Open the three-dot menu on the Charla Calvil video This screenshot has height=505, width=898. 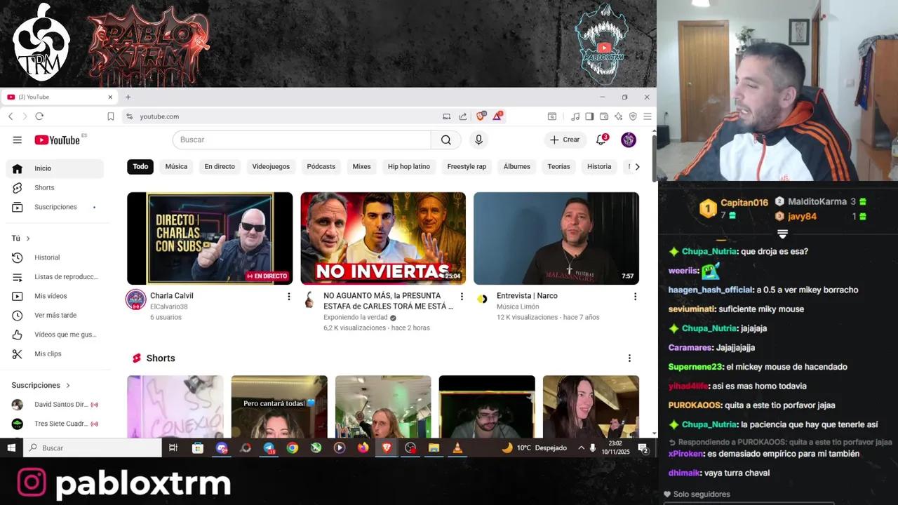click(289, 296)
